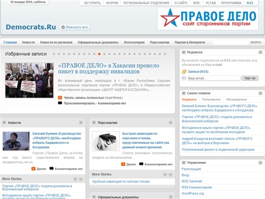The width and height of the screenshot is (265, 199).
Task: Open the Программа top link
Action: (x=231, y=3)
